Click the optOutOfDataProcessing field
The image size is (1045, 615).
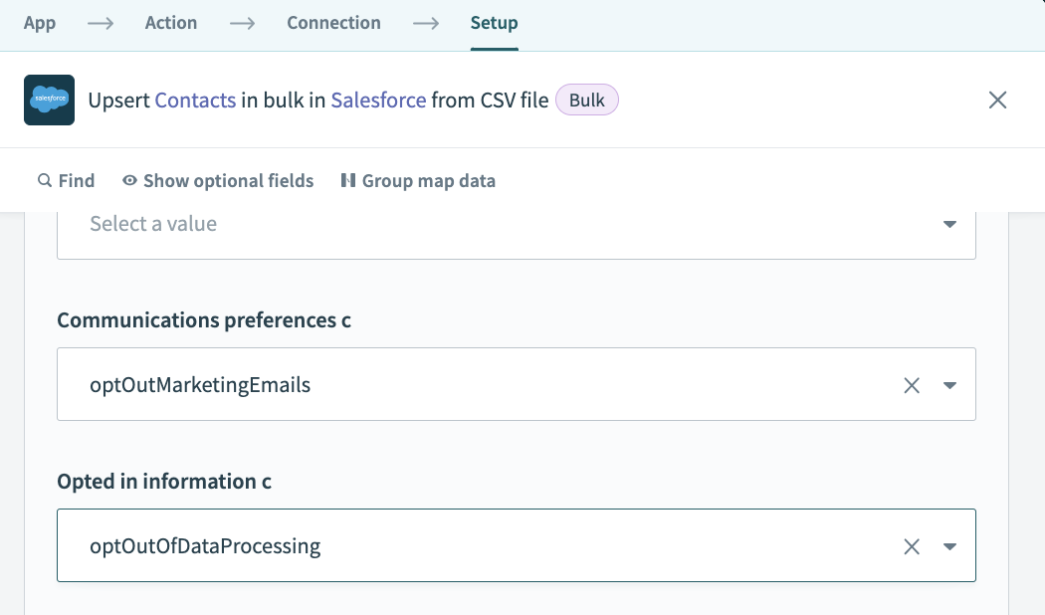coord(478,546)
